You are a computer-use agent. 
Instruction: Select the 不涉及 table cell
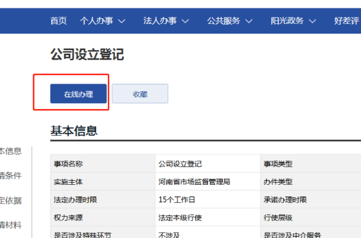208,232
